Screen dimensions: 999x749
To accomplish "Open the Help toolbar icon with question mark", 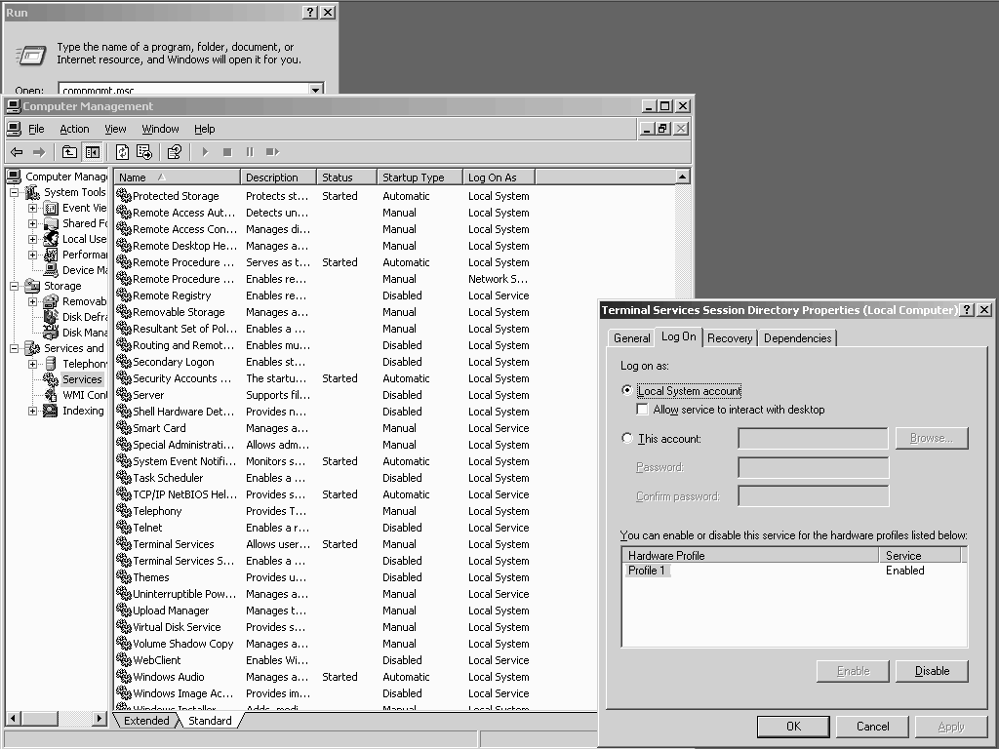I will click(x=174, y=152).
